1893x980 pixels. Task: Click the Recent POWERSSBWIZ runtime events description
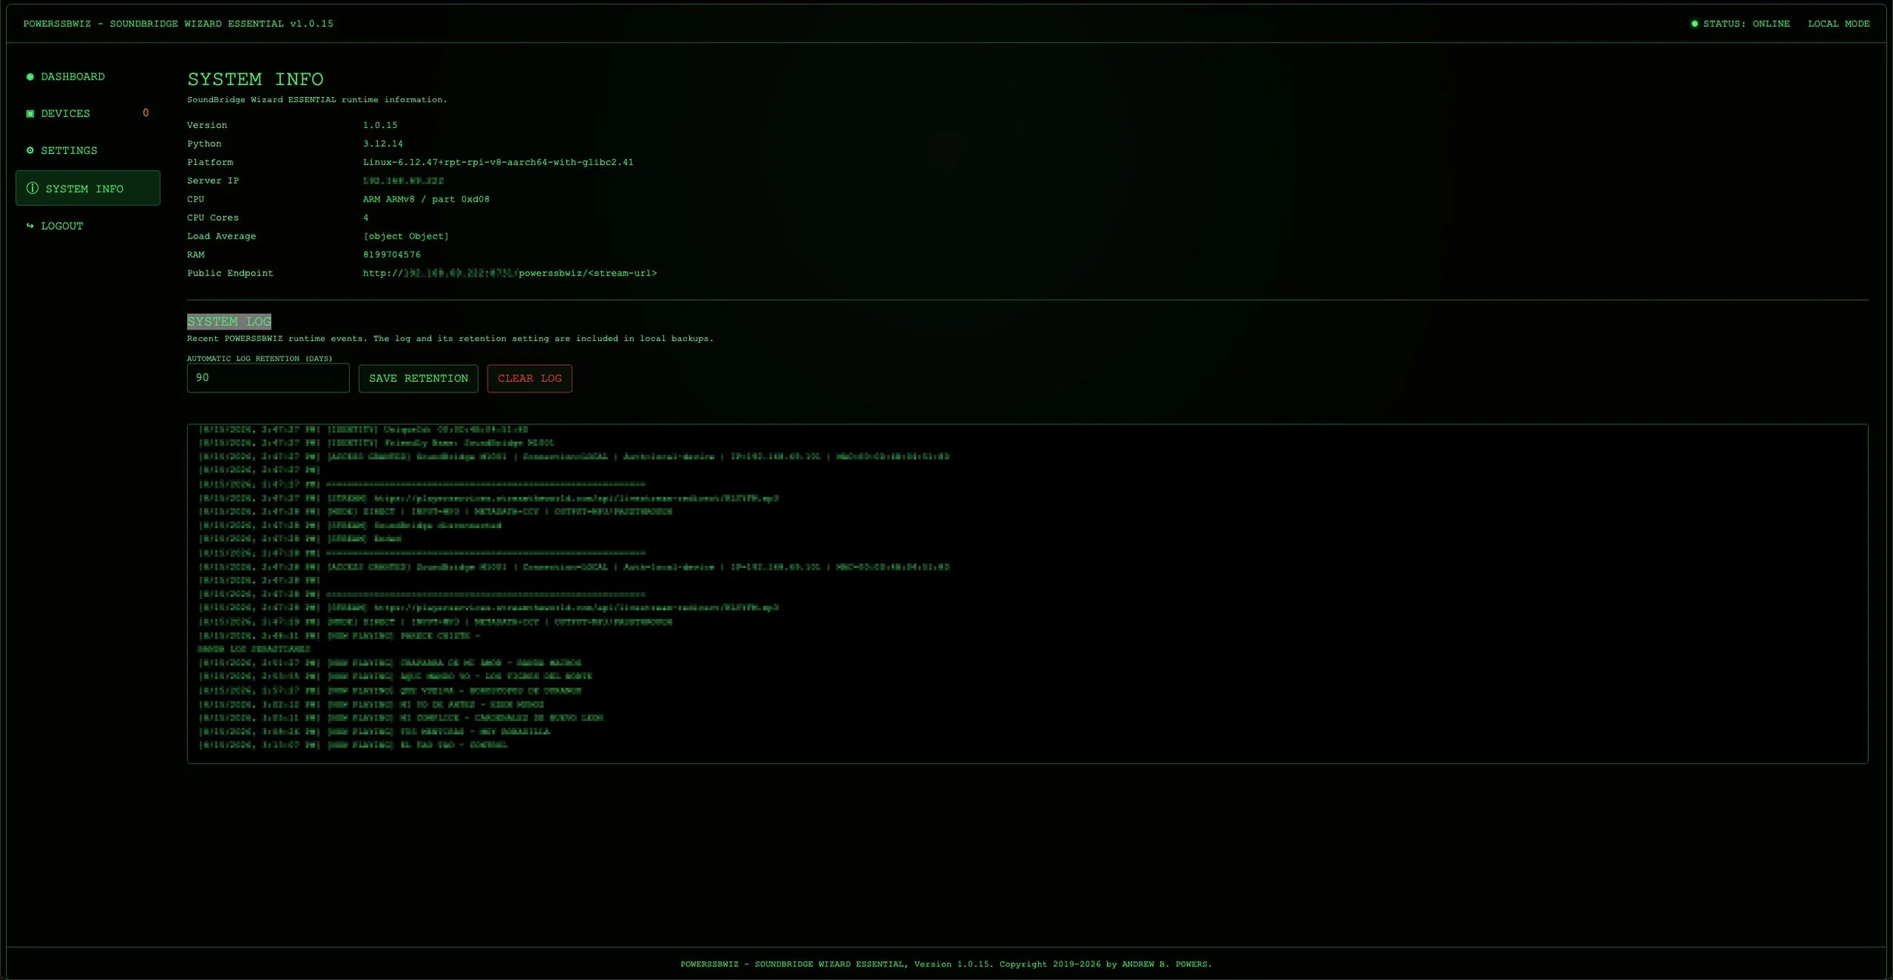450,339
